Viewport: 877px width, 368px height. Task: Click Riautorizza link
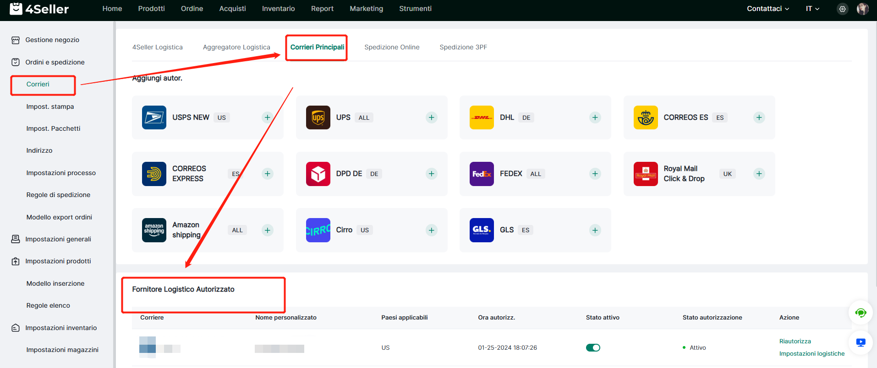(795, 341)
